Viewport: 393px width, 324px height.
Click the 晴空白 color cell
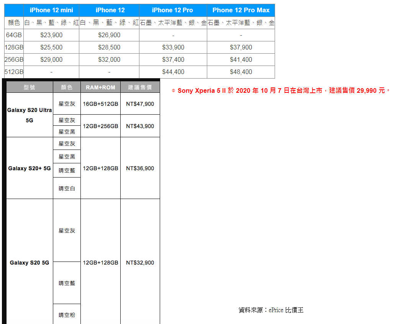pyautogui.click(x=67, y=188)
